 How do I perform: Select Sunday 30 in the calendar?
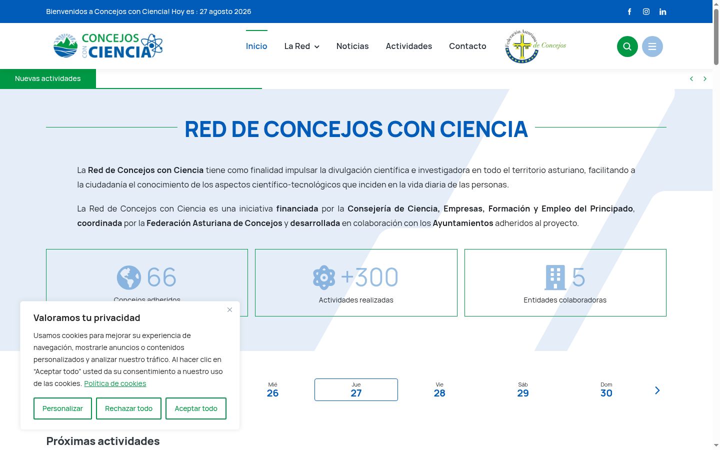pyautogui.click(x=606, y=390)
